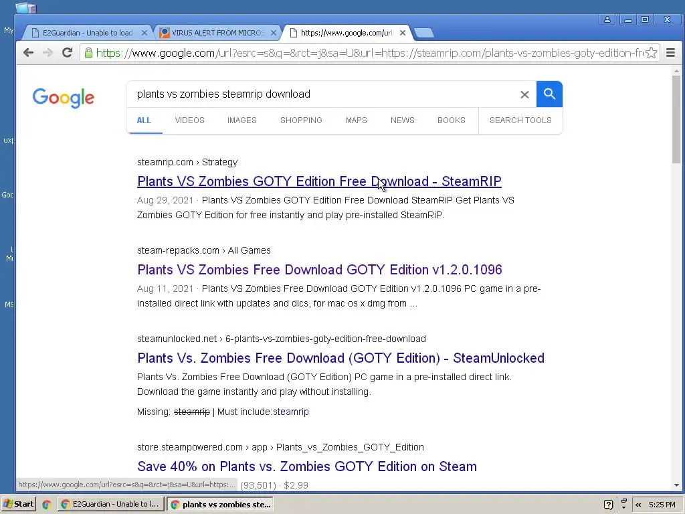
Task: Open Save 40% on Steam result
Action: click(306, 466)
